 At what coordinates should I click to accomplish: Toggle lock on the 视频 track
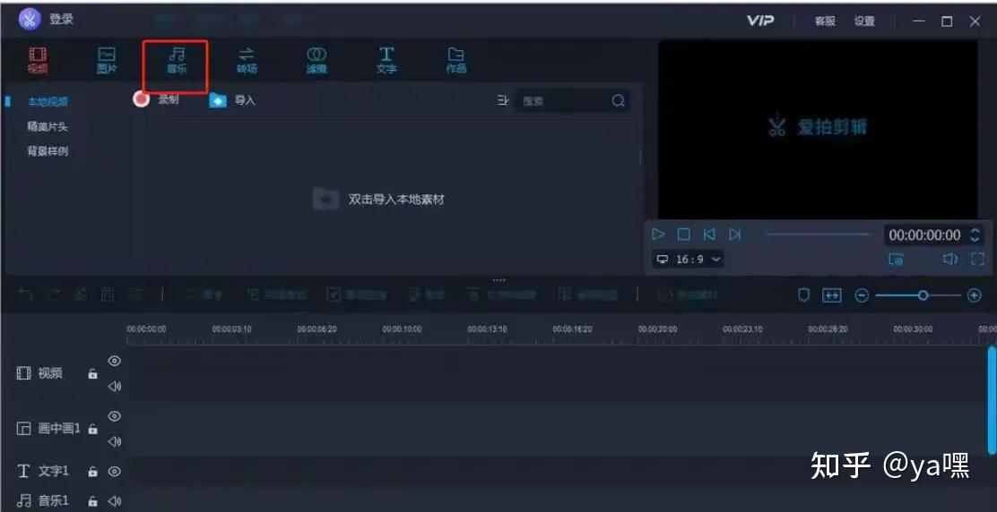pos(93,373)
